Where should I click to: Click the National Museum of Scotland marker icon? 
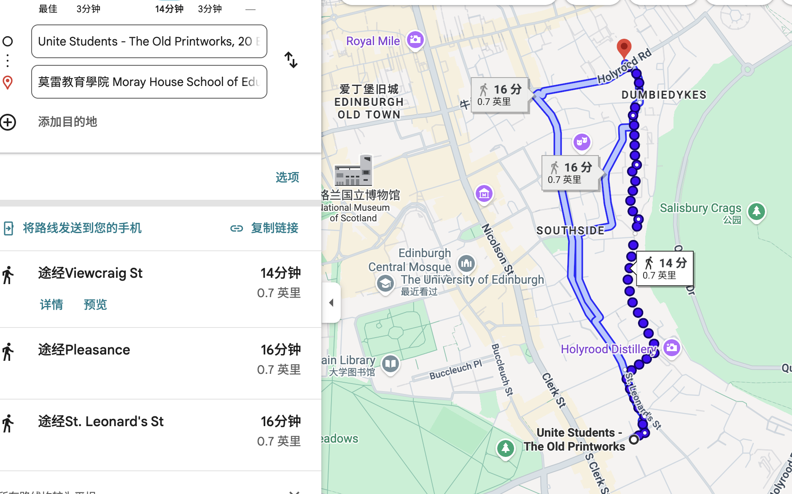[353, 171]
